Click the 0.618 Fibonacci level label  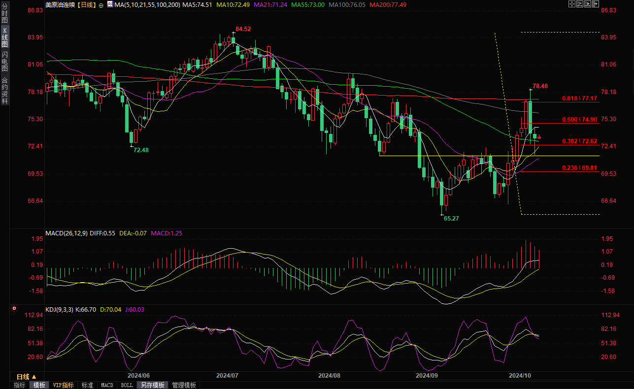580,99
